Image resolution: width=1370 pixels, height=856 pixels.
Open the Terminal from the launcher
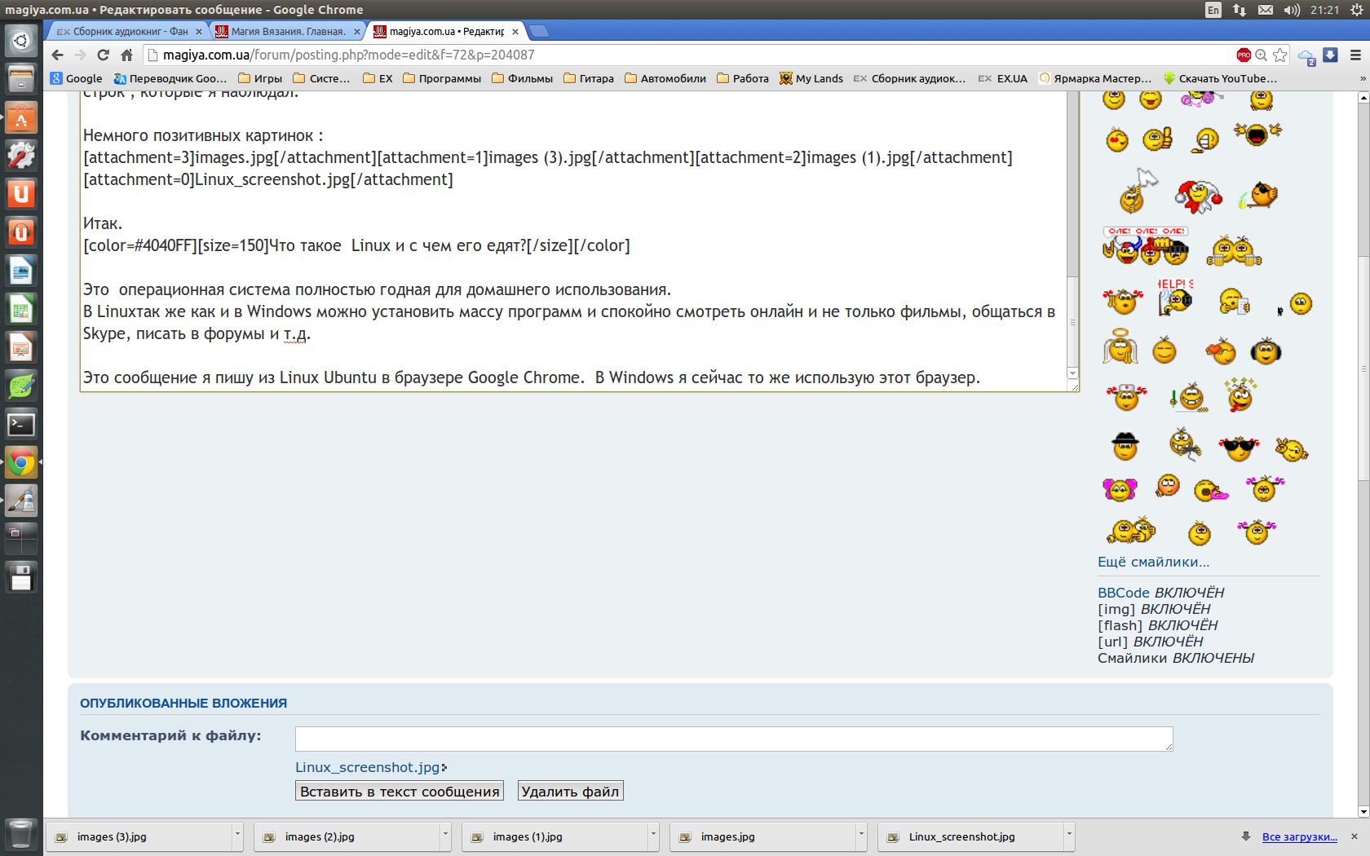[21, 425]
